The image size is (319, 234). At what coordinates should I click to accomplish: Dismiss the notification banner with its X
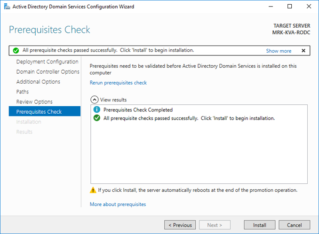[x=303, y=51]
